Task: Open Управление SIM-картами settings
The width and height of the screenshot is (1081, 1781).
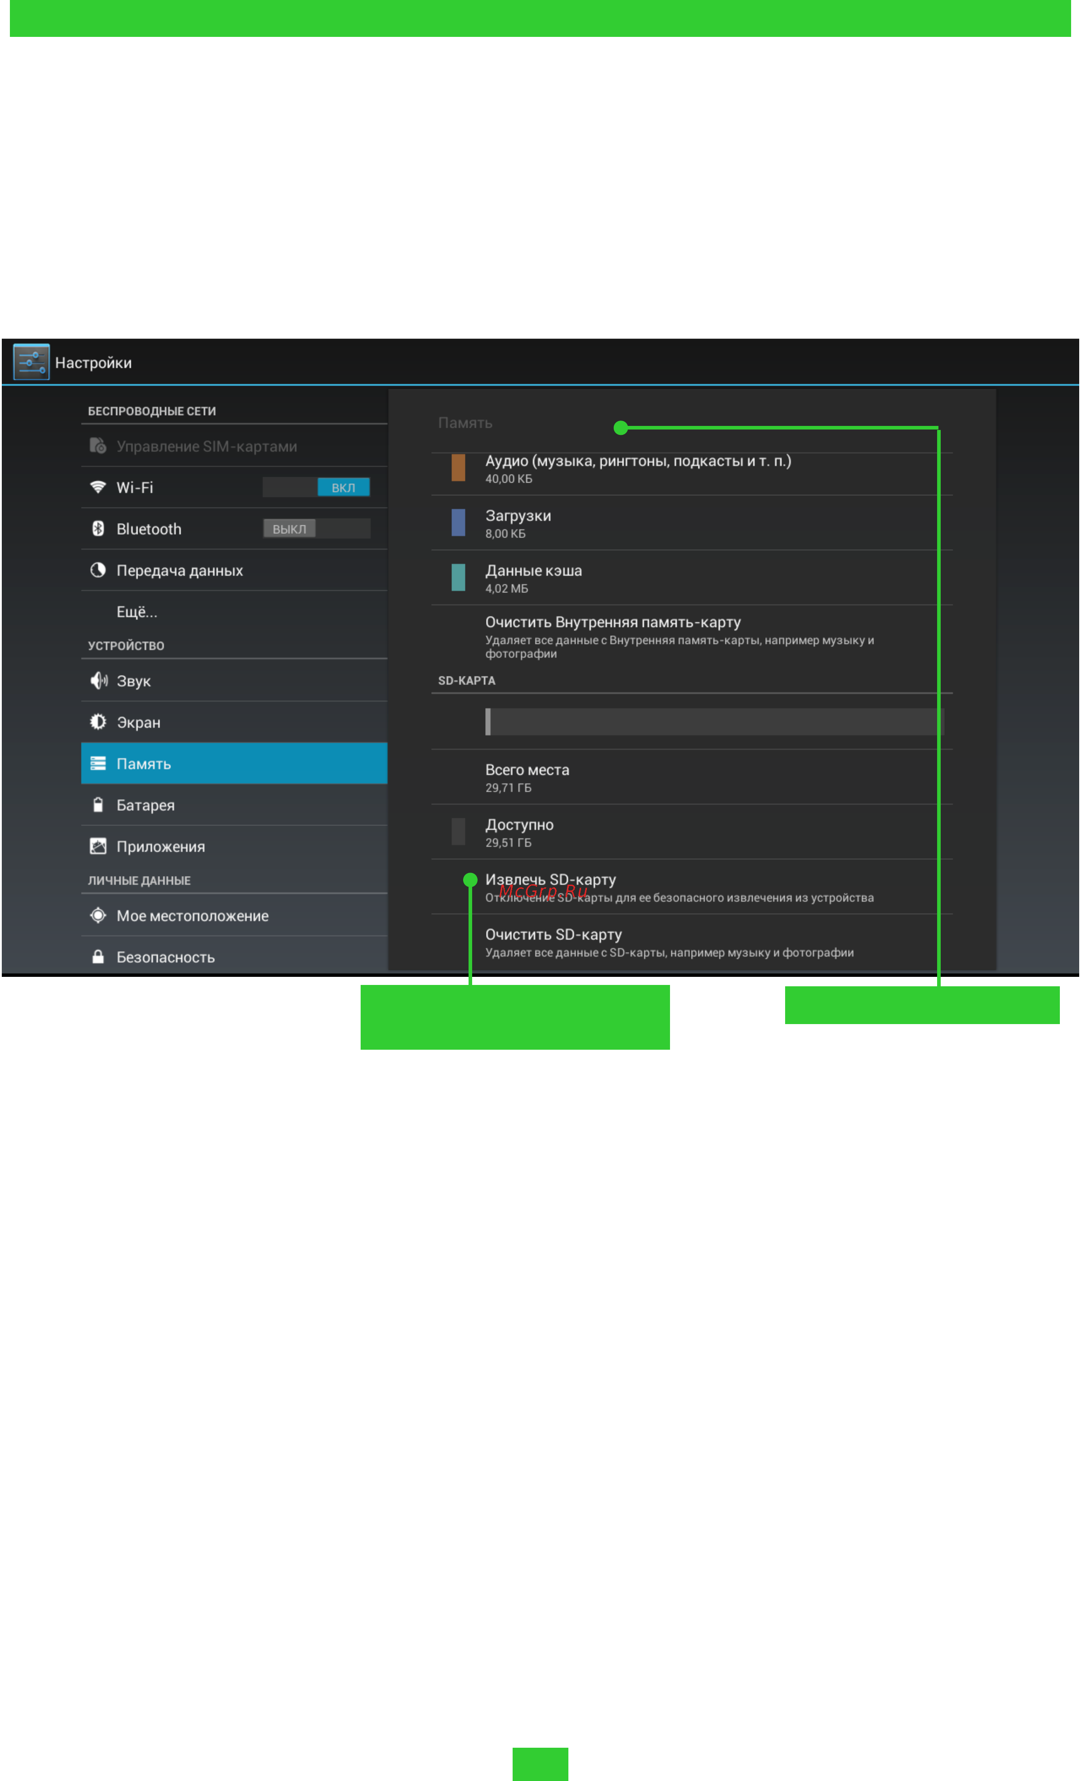Action: click(x=234, y=446)
